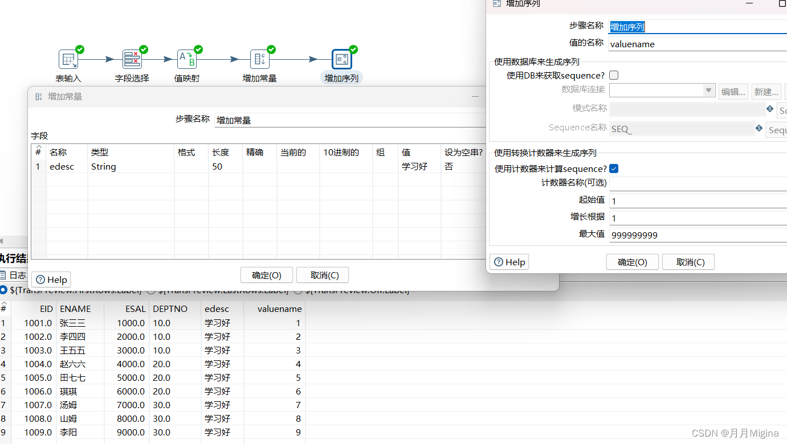Click the 编辑... database button

733,91
